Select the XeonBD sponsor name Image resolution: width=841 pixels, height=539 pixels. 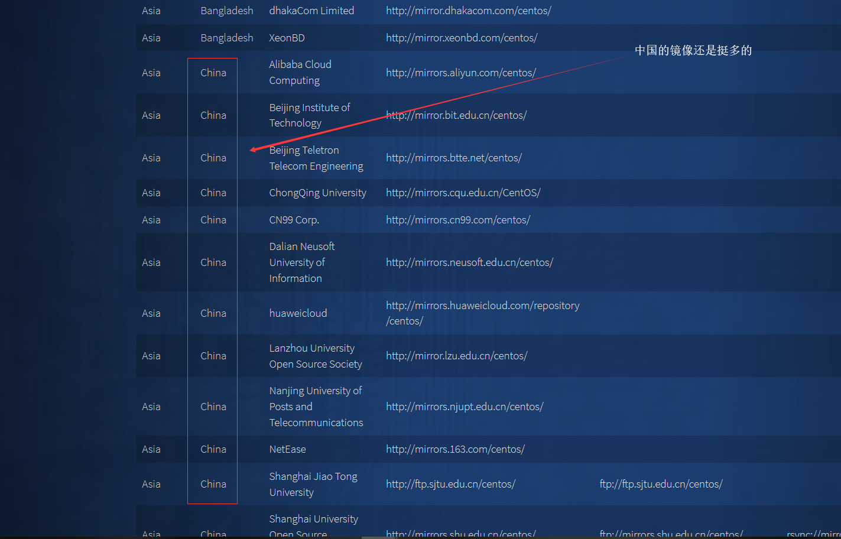(287, 38)
